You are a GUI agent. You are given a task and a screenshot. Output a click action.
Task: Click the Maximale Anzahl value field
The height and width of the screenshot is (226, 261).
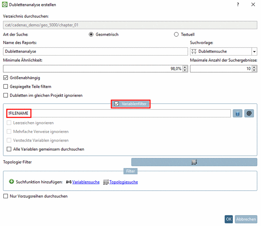[223, 69]
